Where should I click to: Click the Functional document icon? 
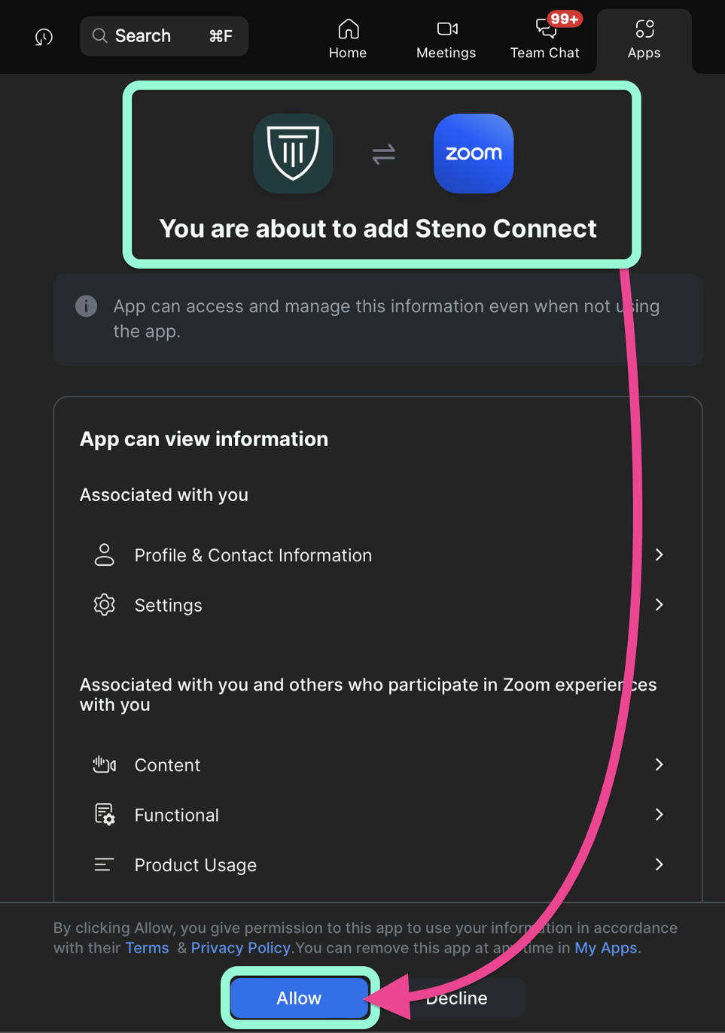click(104, 814)
